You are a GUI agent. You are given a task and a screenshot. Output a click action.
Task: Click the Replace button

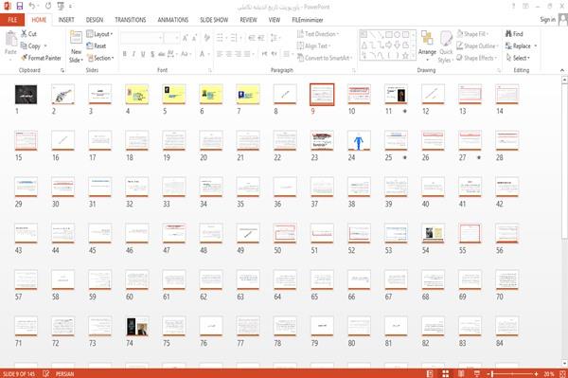[x=521, y=46]
